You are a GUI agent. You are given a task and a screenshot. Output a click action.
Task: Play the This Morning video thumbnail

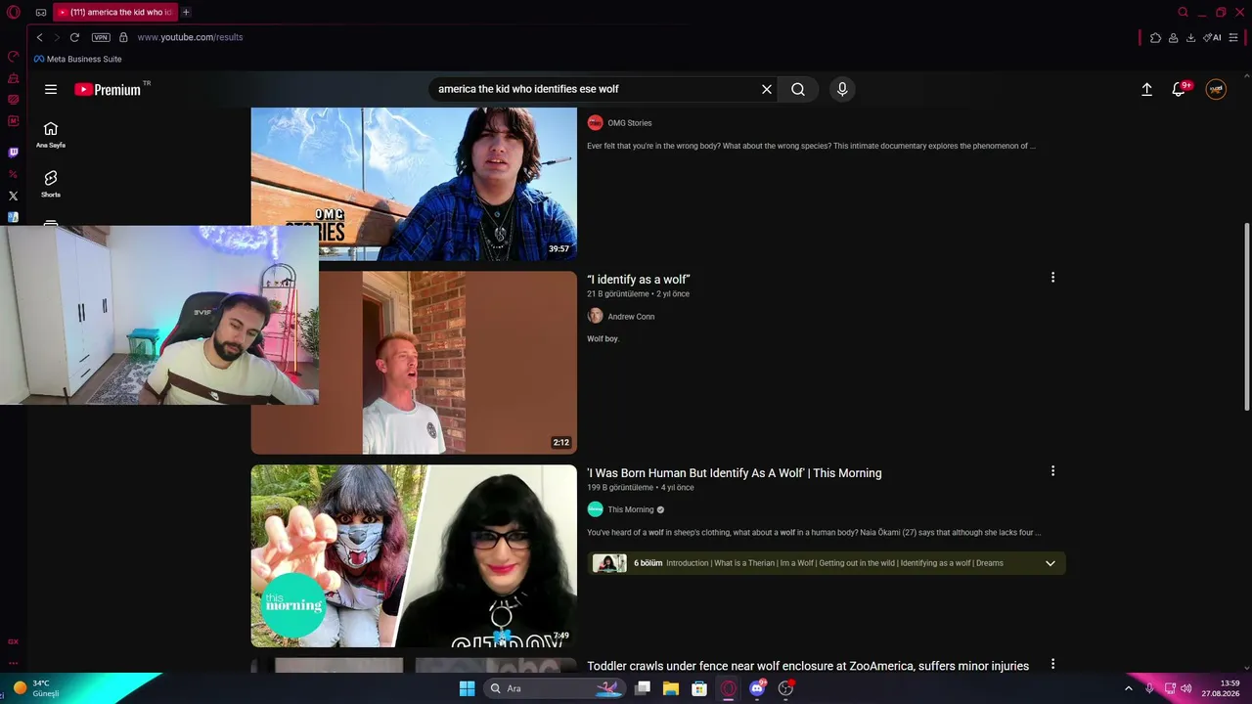(414, 555)
